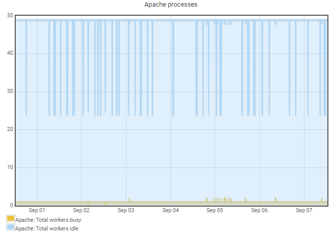The width and height of the screenshot is (335, 234).
Task: Click the Sep 01 x-axis label
Action: 37,210
